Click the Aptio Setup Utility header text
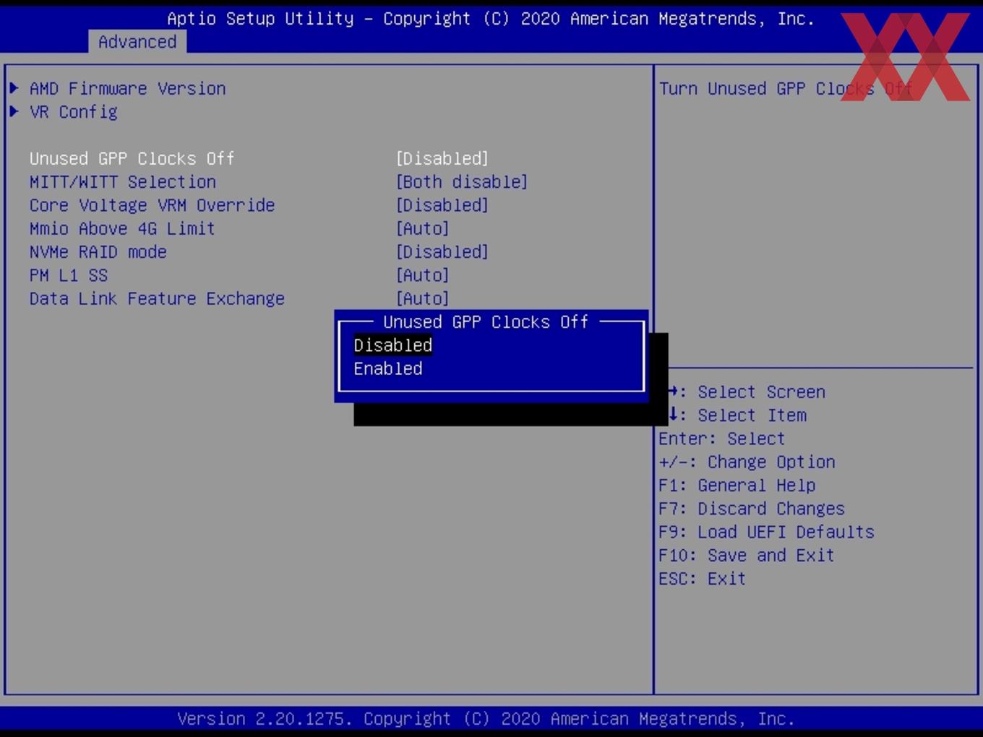983x737 pixels. click(491, 19)
